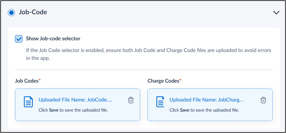The height and width of the screenshot is (133, 286).
Task: Click the Job Codes upload drop area
Action: tap(77, 105)
